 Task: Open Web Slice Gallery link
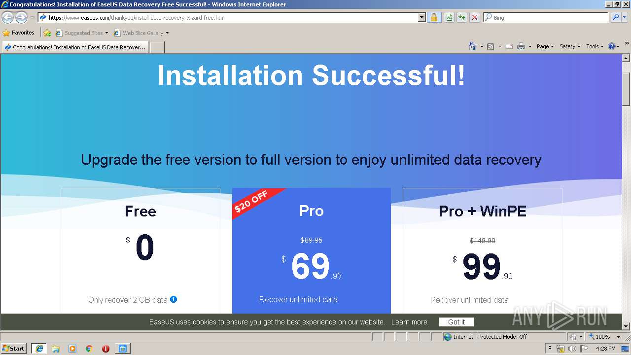tap(139, 33)
